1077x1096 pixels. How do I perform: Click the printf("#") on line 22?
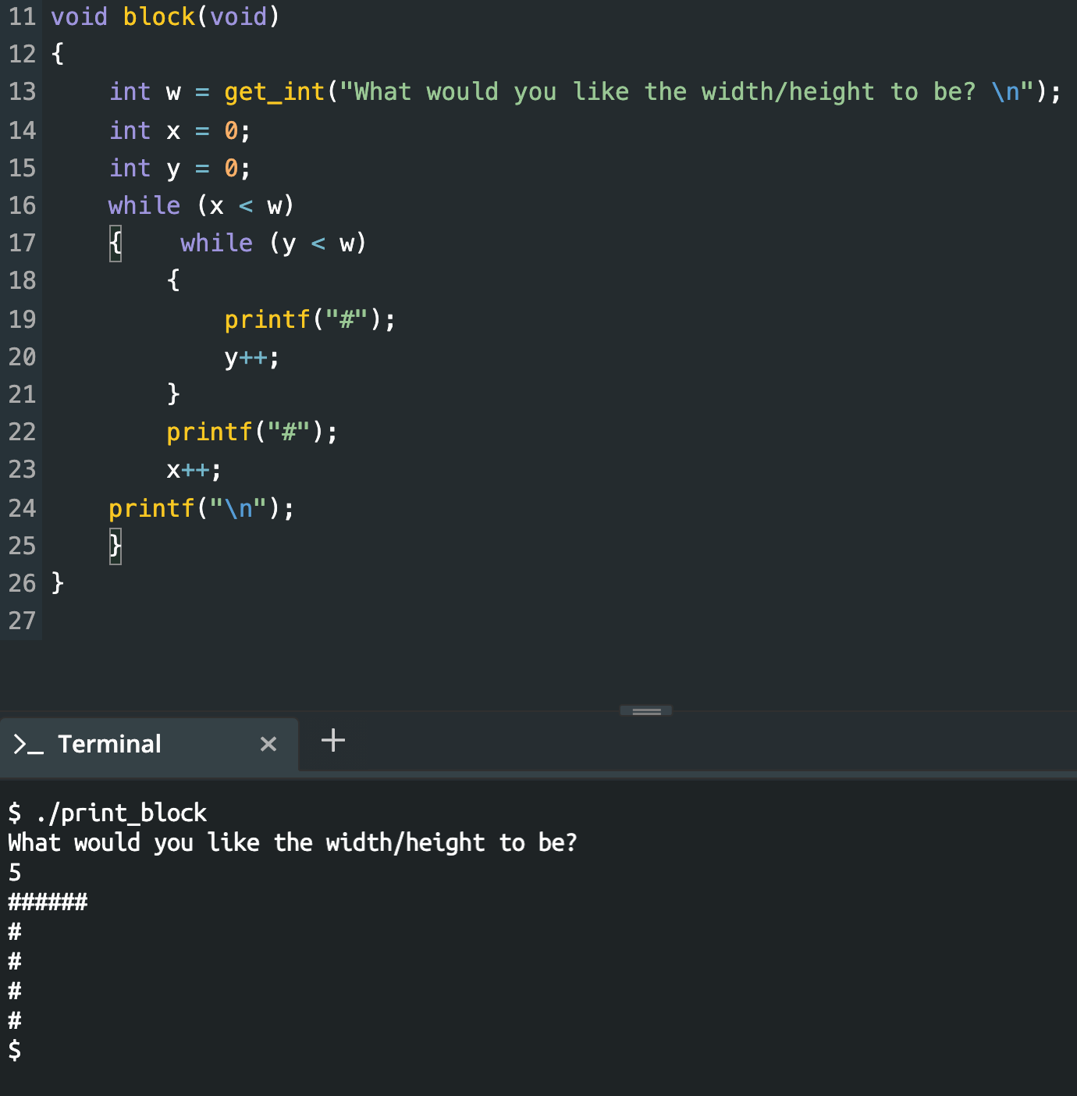[x=252, y=432]
